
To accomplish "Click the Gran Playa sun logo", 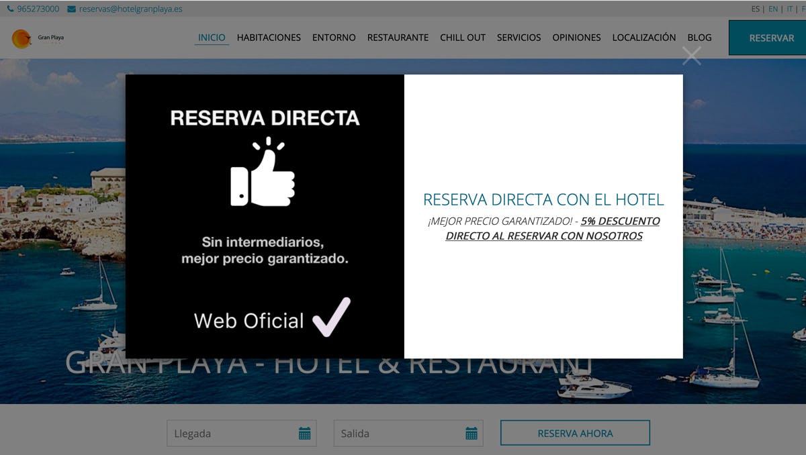I will tap(21, 39).
